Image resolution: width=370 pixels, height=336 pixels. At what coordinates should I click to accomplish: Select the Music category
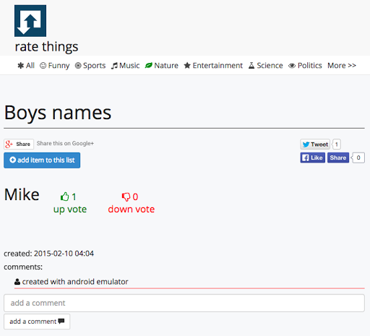(x=125, y=66)
